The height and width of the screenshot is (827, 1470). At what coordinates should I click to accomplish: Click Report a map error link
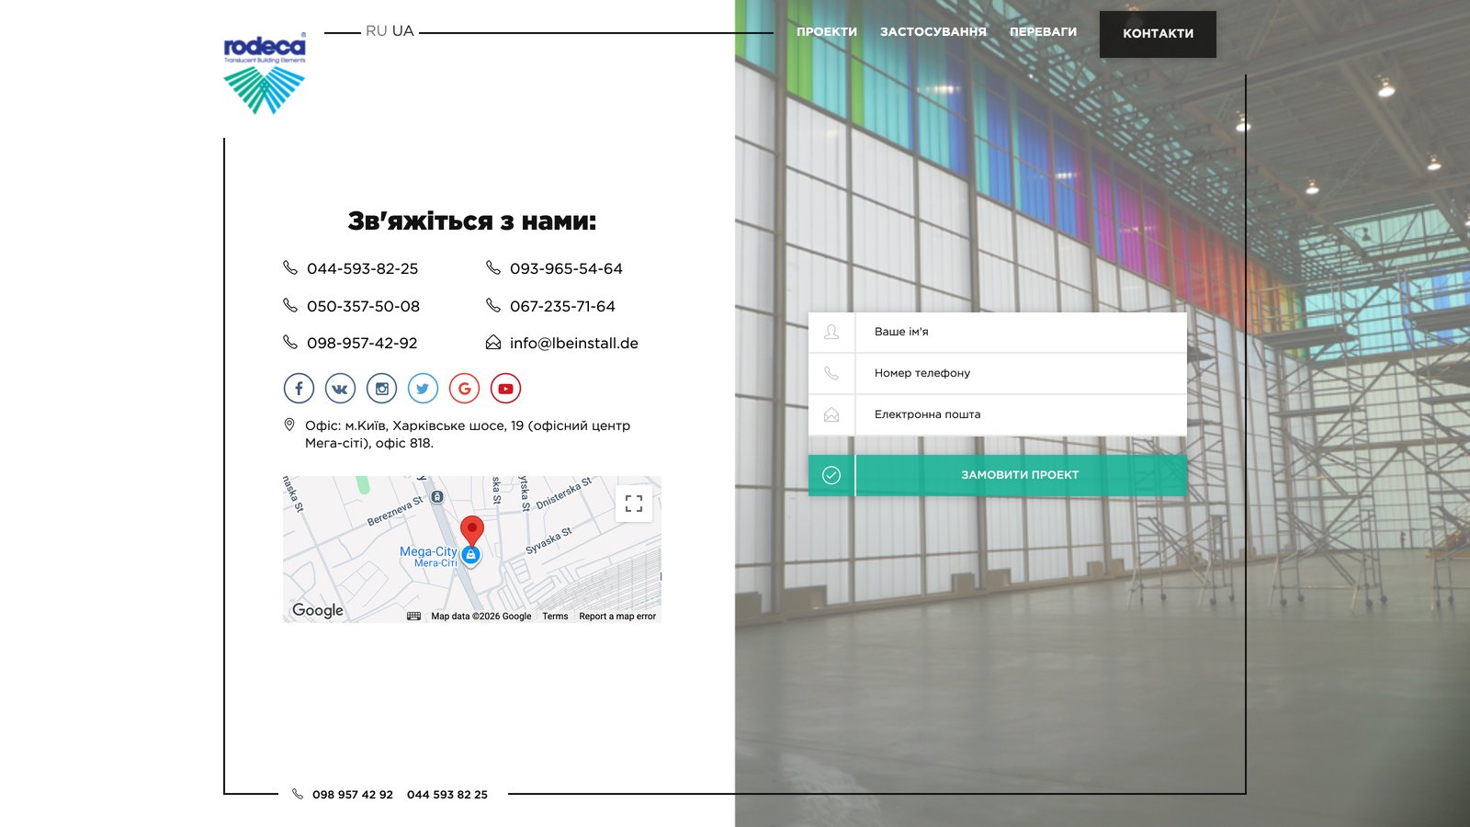pyautogui.click(x=617, y=617)
